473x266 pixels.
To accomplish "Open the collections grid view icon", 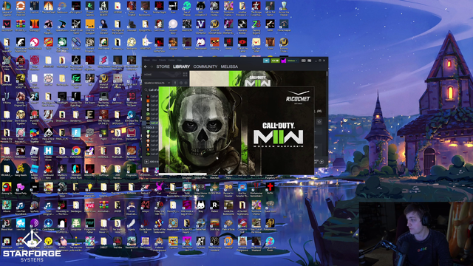I will (185, 75).
